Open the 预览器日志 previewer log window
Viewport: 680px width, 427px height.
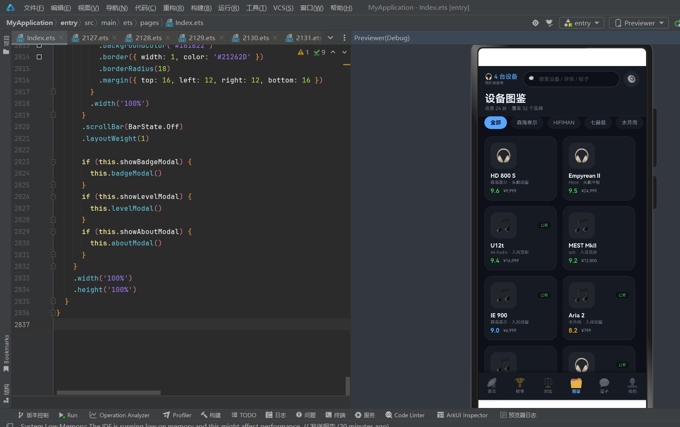(x=518, y=415)
